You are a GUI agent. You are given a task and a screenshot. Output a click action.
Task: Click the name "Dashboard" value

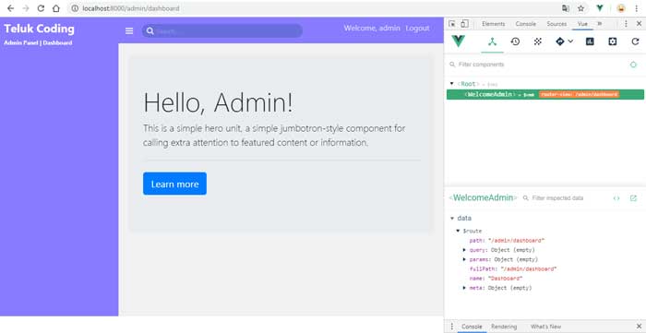coord(506,279)
